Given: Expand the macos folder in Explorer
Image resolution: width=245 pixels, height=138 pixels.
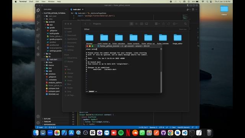Looking at the screenshot, I should coord(51,65).
